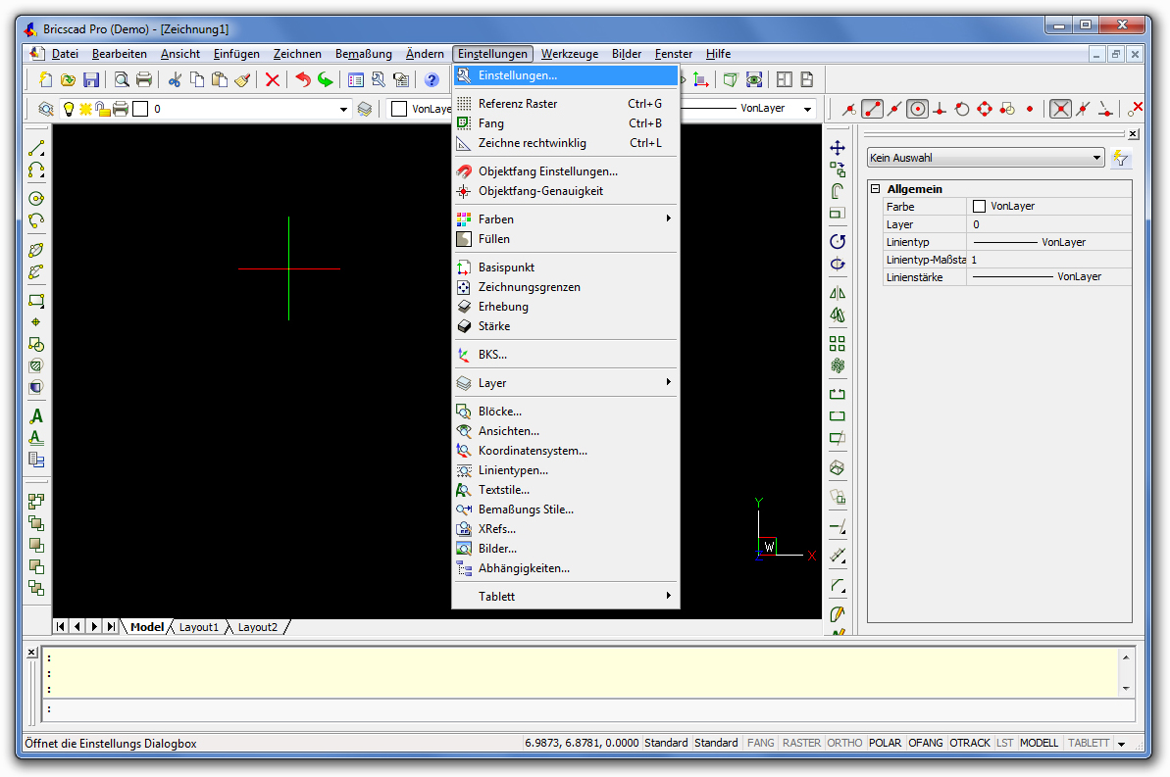Image resolution: width=1170 pixels, height=777 pixels.
Task: Collapse the Allgemein properties section
Action: [x=876, y=189]
